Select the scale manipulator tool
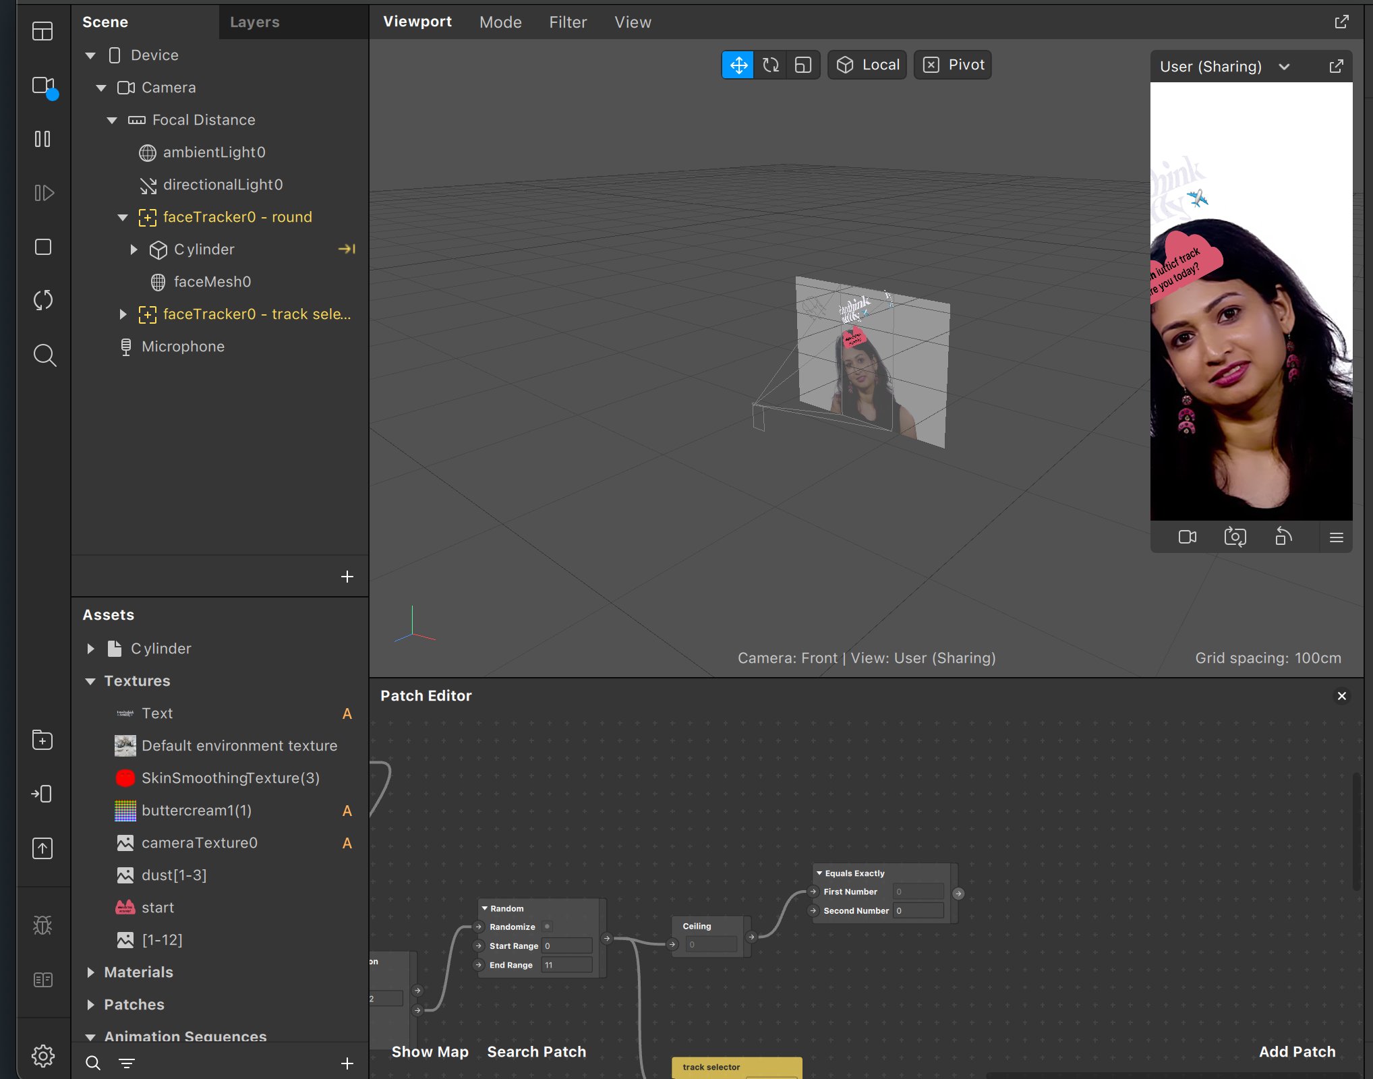This screenshot has height=1079, width=1373. coord(803,65)
